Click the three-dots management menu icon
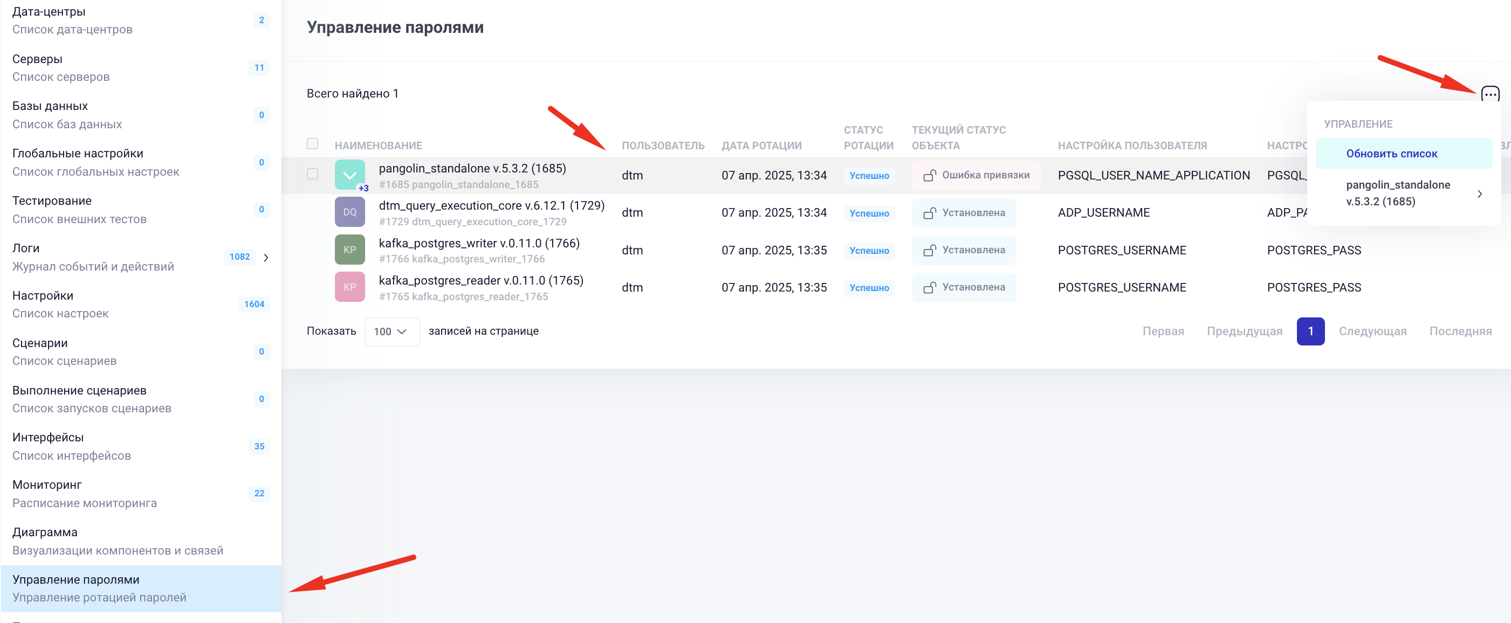Screen dimensions: 1511x623 click(x=1489, y=94)
